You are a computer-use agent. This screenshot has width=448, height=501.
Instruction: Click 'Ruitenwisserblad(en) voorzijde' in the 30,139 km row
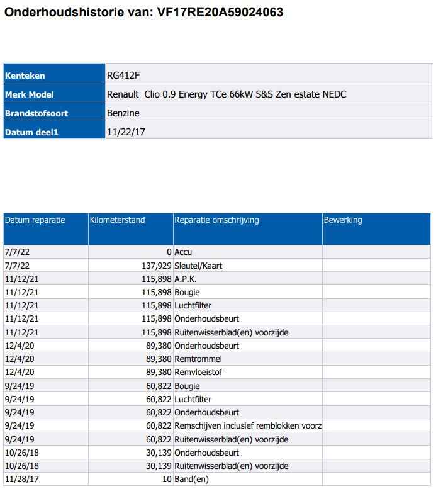click(x=231, y=466)
